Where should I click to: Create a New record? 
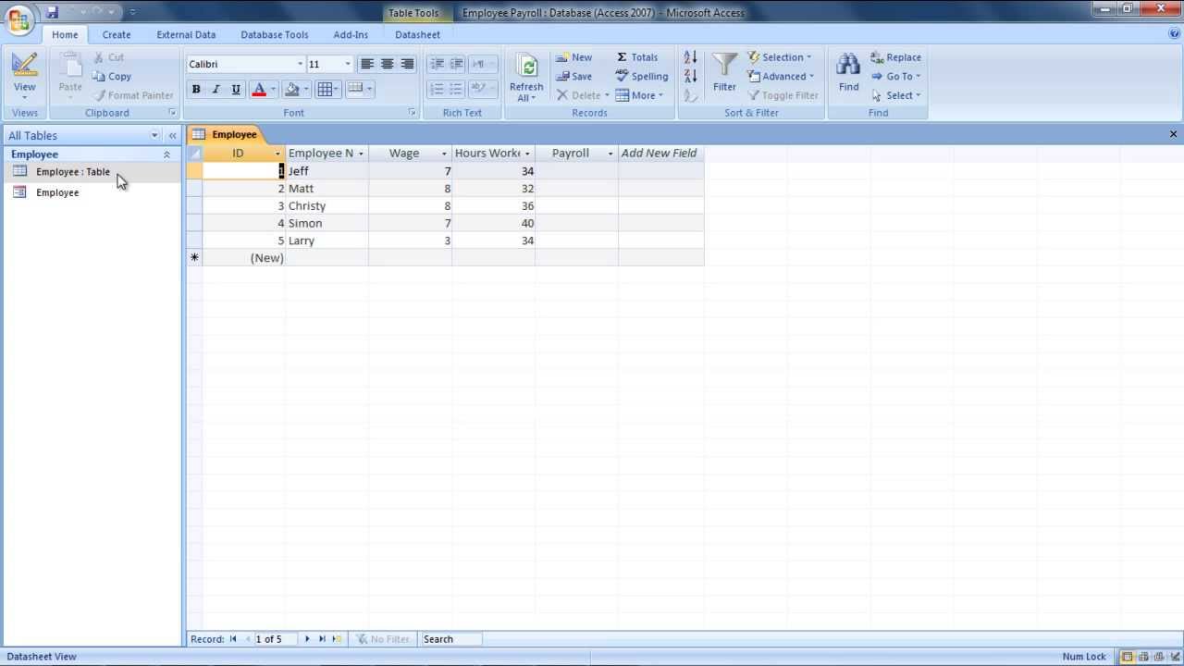point(573,57)
